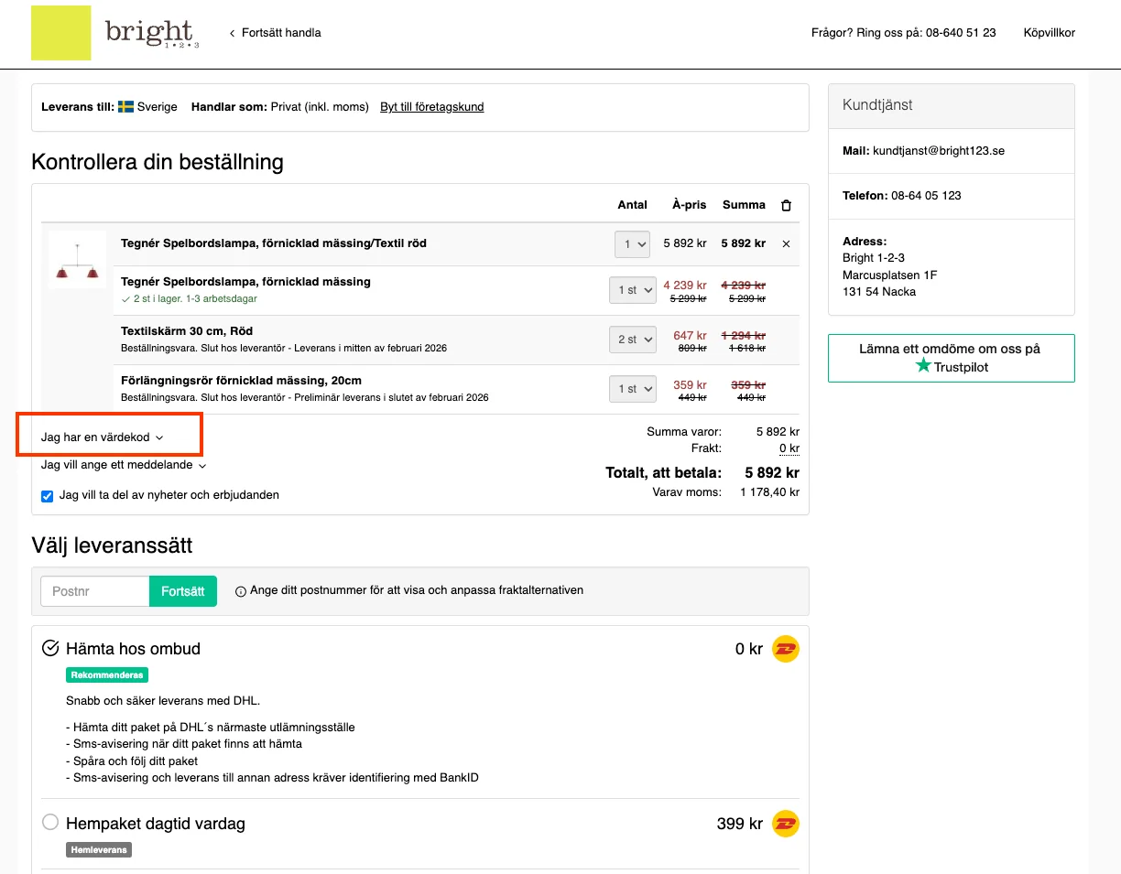This screenshot has height=874, width=1121.
Task: Click the bright 1-2-3 wordmark
Action: 152,33
